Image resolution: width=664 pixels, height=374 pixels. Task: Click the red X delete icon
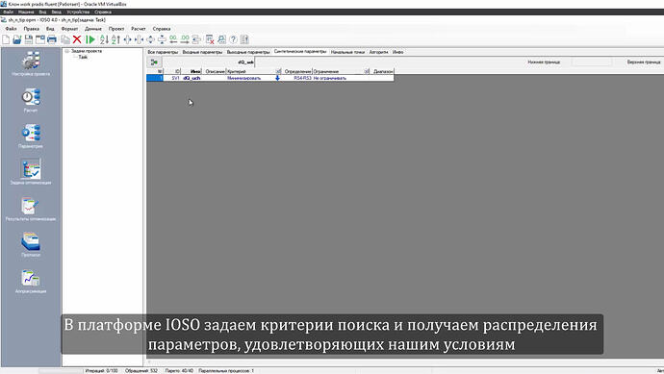[77, 39]
